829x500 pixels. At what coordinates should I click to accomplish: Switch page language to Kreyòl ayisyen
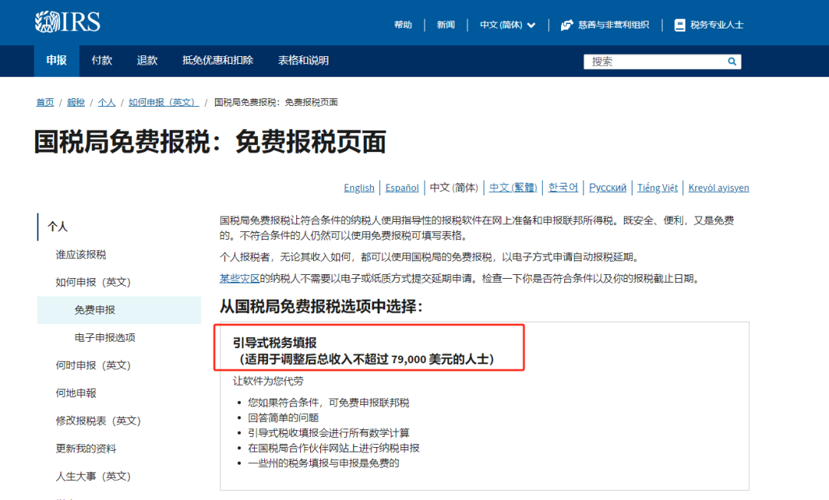718,188
